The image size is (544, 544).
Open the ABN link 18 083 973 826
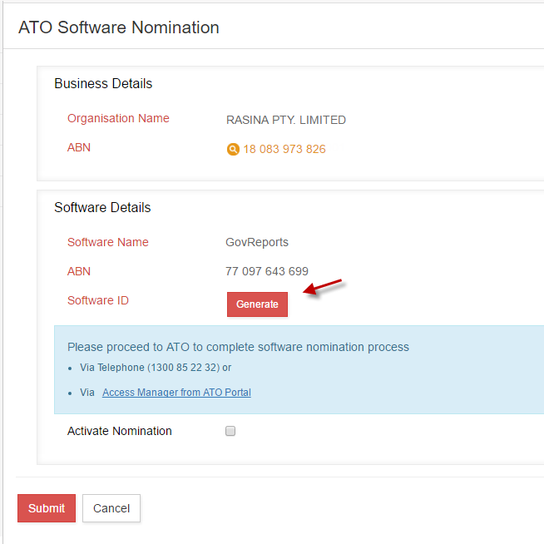pos(284,150)
